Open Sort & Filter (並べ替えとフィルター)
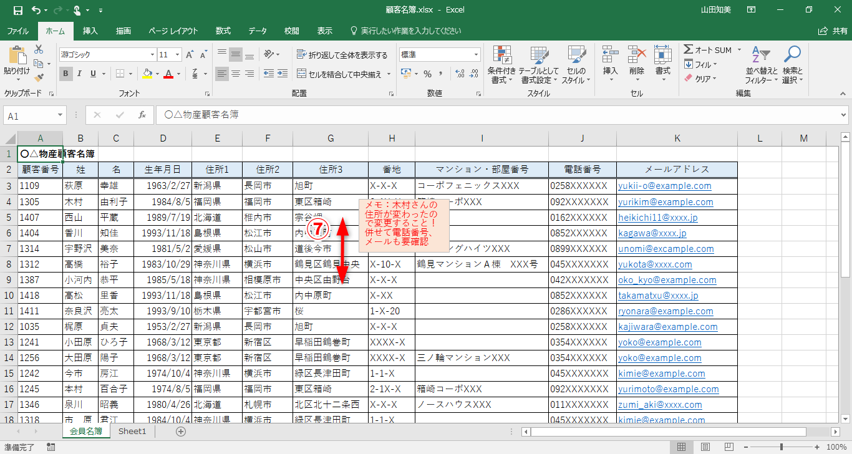Image resolution: width=852 pixels, height=454 pixels. (x=762, y=65)
